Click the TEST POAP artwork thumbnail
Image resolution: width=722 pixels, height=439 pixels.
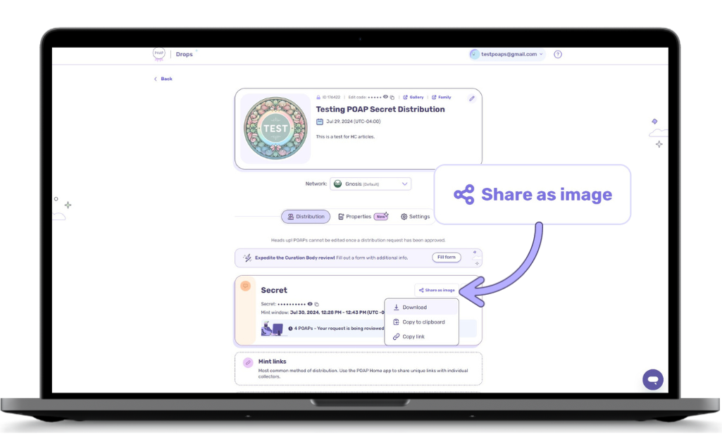point(275,129)
